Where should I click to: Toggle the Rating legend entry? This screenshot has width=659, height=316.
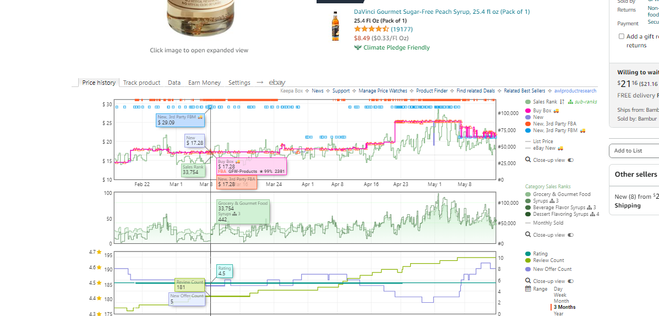point(537,254)
